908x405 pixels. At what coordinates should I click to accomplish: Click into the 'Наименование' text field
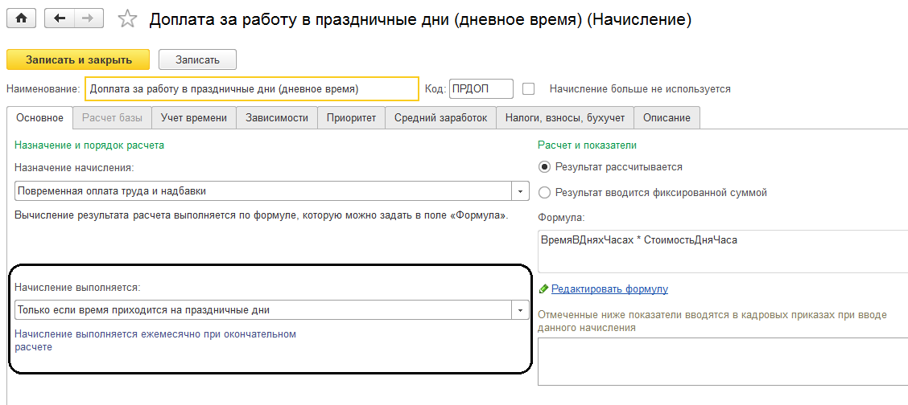coord(251,89)
